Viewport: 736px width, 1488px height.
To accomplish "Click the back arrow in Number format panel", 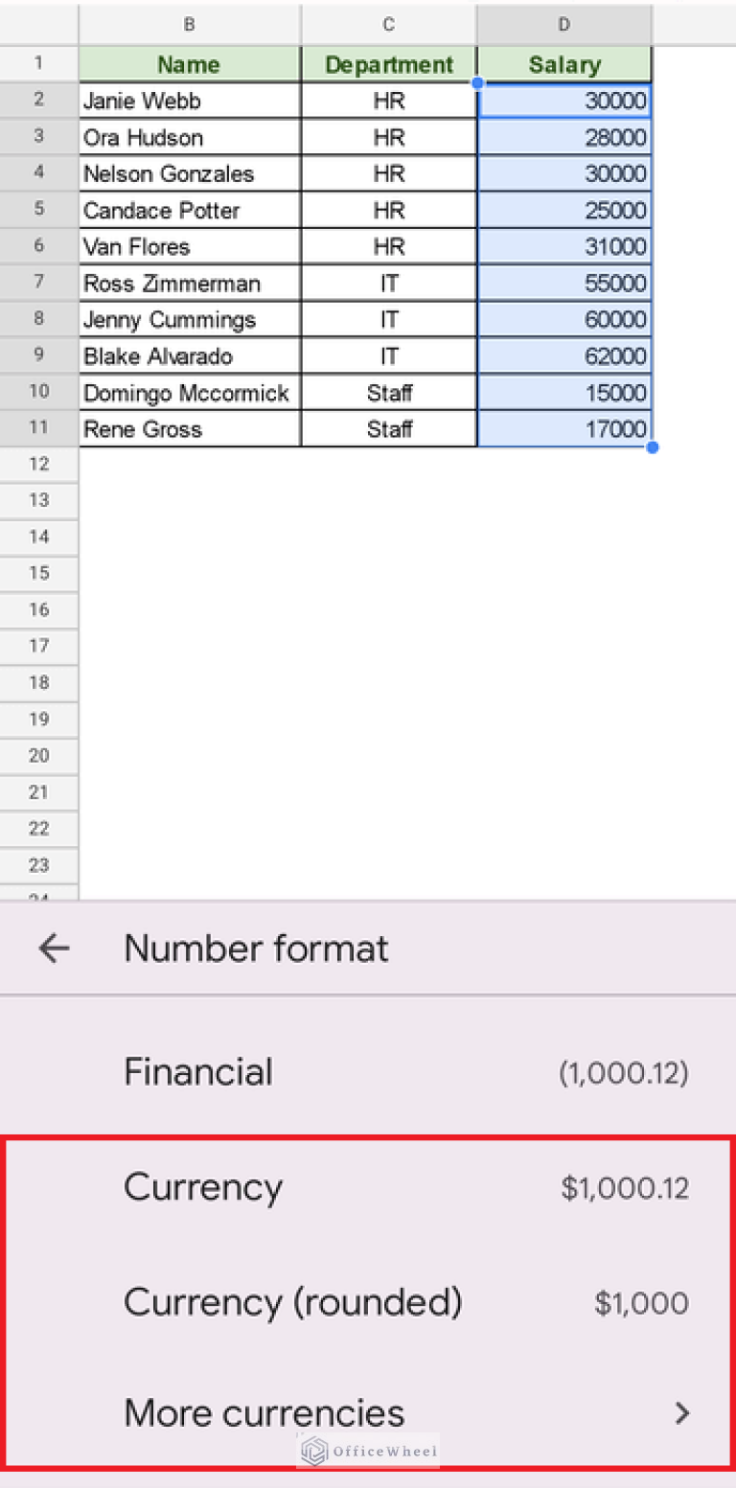I will (x=54, y=948).
